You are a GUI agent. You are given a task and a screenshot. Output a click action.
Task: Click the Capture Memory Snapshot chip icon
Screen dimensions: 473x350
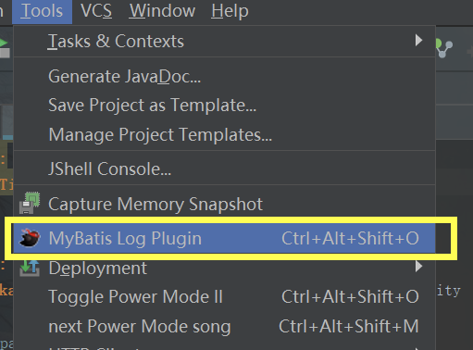tap(30, 203)
